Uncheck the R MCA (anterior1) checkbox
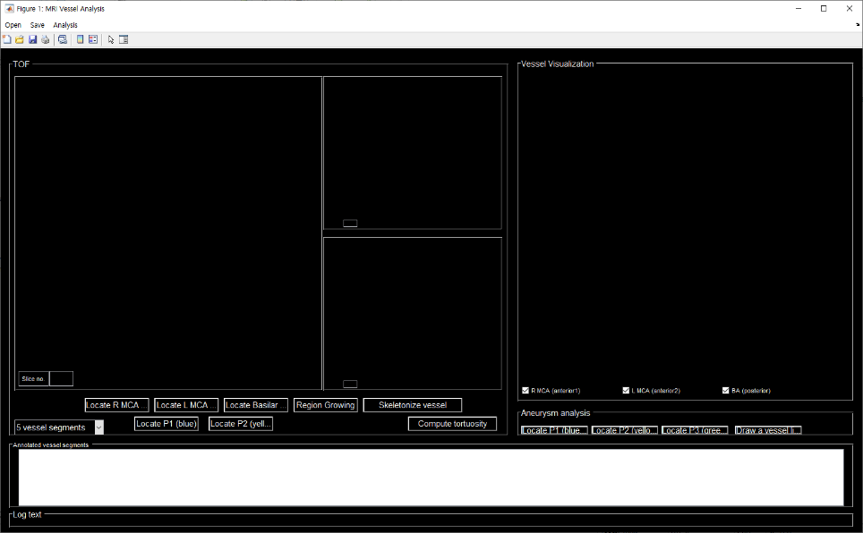 (525, 391)
